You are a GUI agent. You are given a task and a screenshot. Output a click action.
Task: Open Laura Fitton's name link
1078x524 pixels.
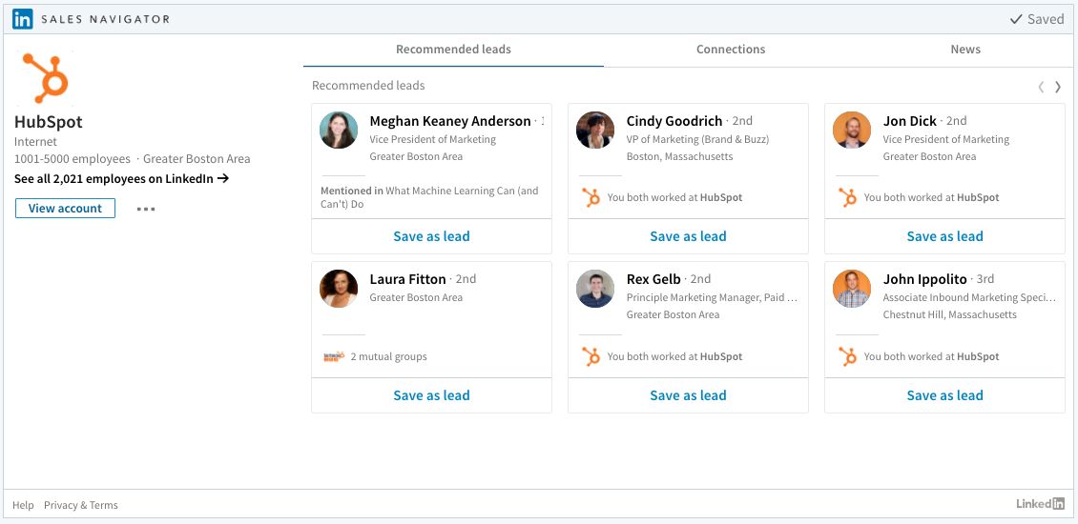[x=407, y=279]
